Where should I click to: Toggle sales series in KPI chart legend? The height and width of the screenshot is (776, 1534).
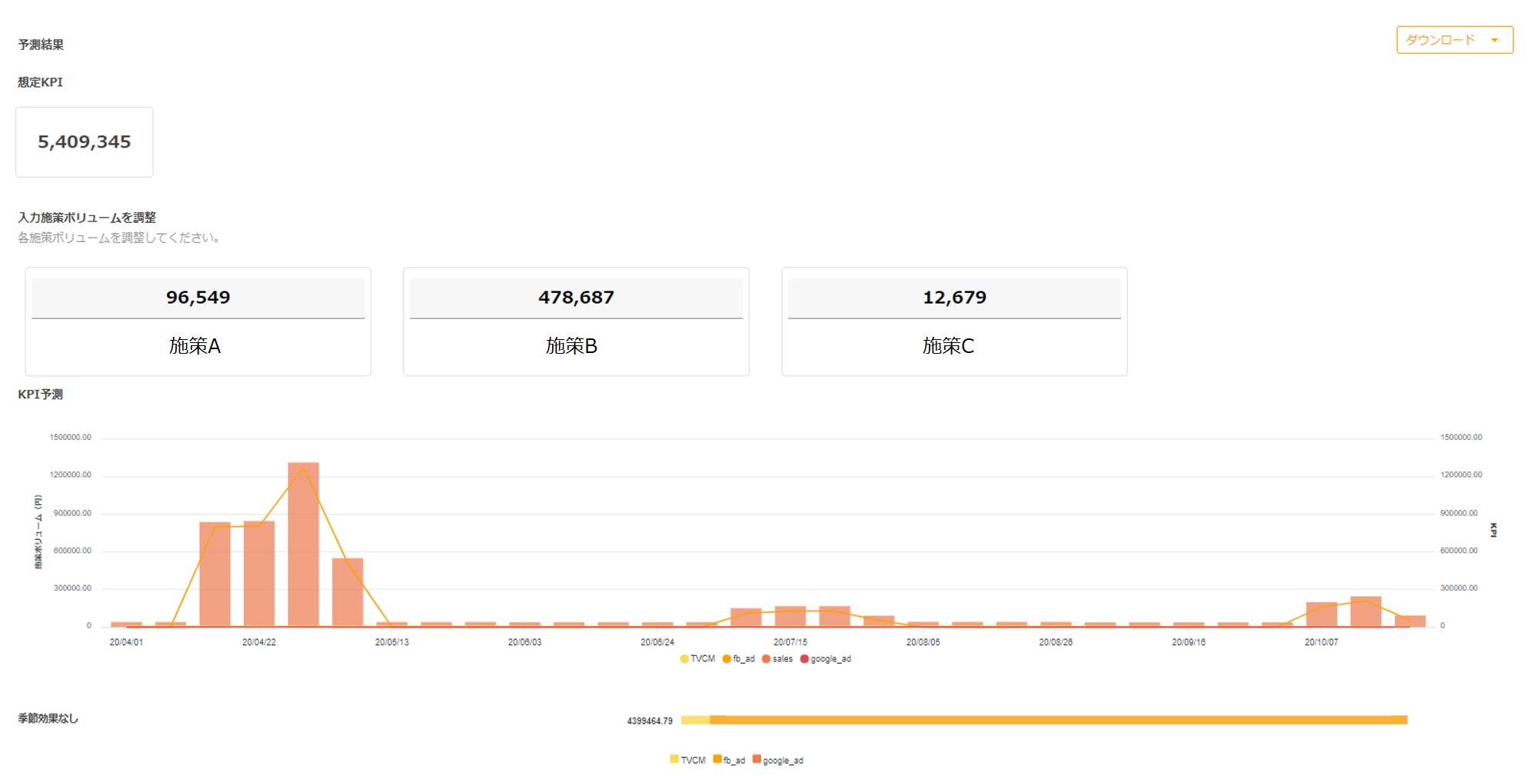point(777,659)
